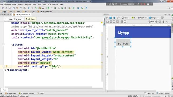
Task: Click the Search Everywhere magnifier at top right
Action: pyautogui.click(x=169, y=8)
